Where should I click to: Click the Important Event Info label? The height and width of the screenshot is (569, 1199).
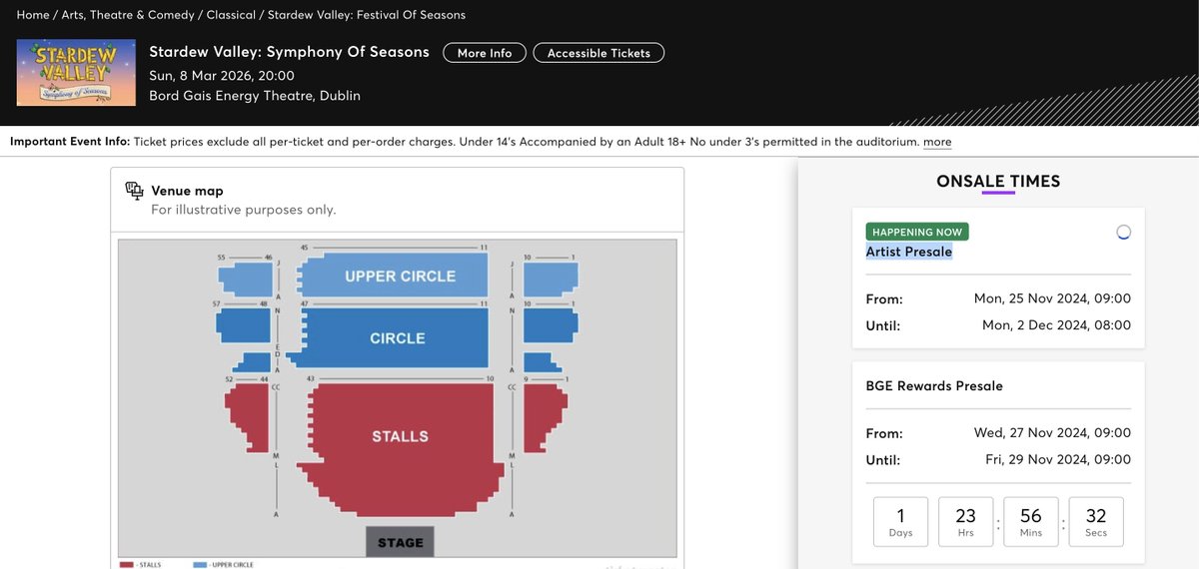[x=69, y=142]
